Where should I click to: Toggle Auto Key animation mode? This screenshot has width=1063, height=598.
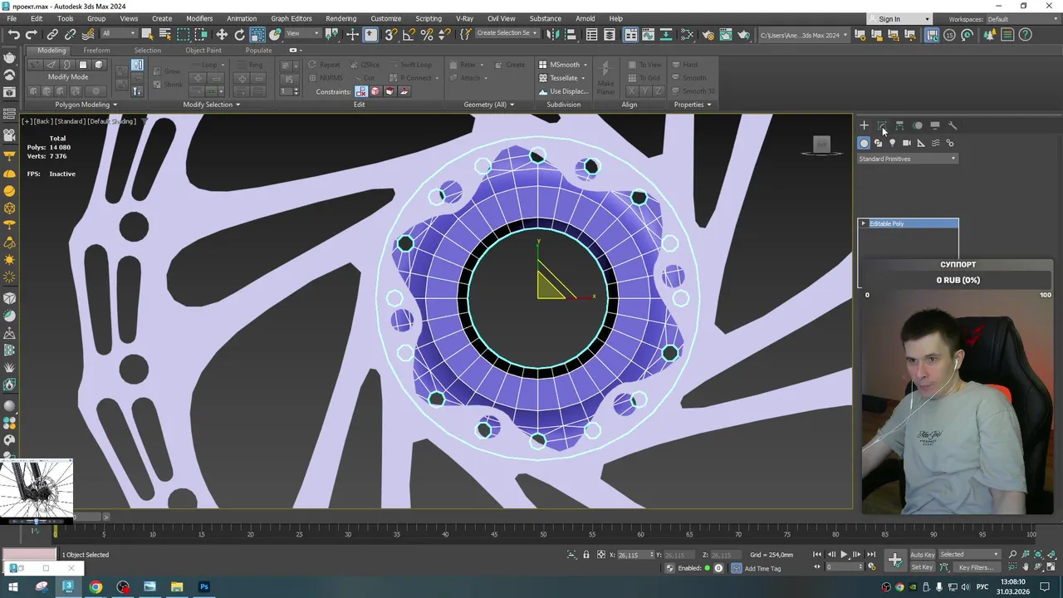[x=922, y=555]
